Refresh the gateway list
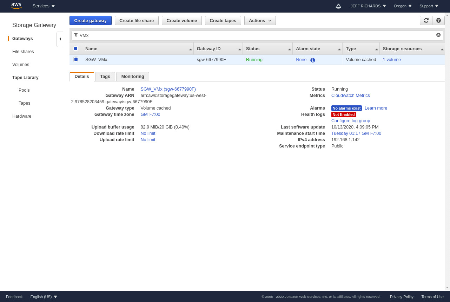This screenshot has height=302, width=450. pyautogui.click(x=426, y=20)
